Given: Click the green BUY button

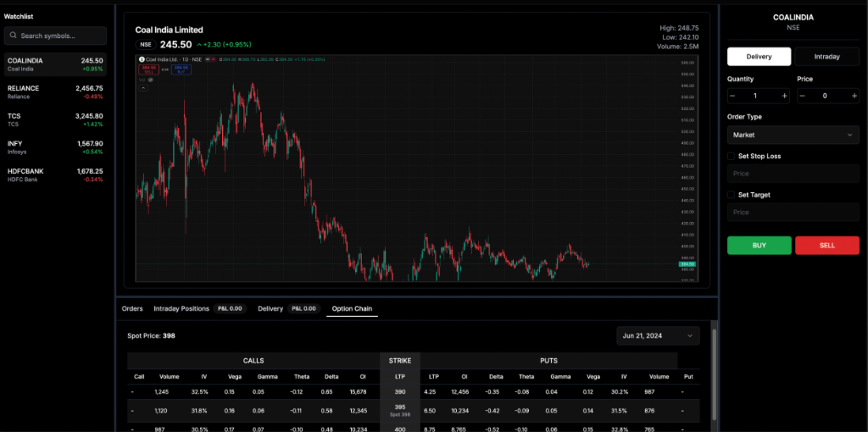Looking at the screenshot, I should point(759,246).
